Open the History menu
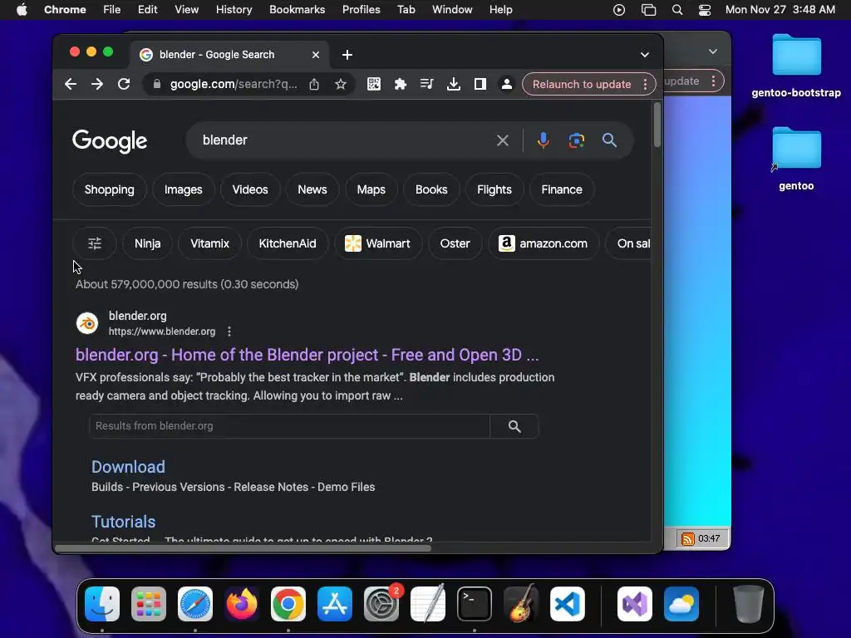Viewport: 851px width, 638px height. (x=234, y=10)
